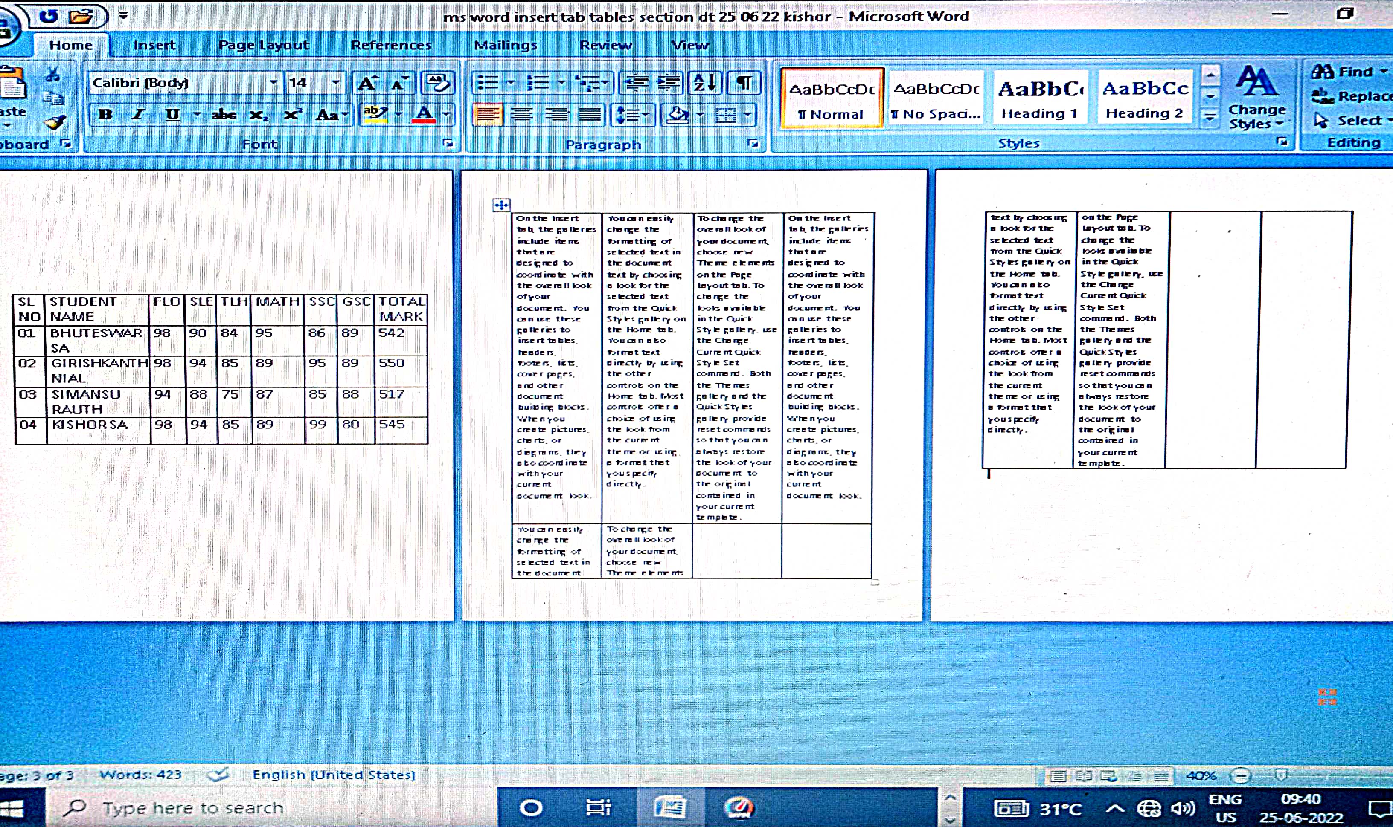Click the Sort A-Z icon
Viewport: 1393px width, 827px height.
[x=704, y=83]
